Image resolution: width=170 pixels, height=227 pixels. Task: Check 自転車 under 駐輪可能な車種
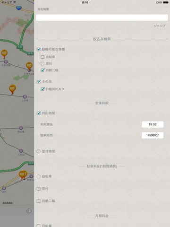click(42, 57)
